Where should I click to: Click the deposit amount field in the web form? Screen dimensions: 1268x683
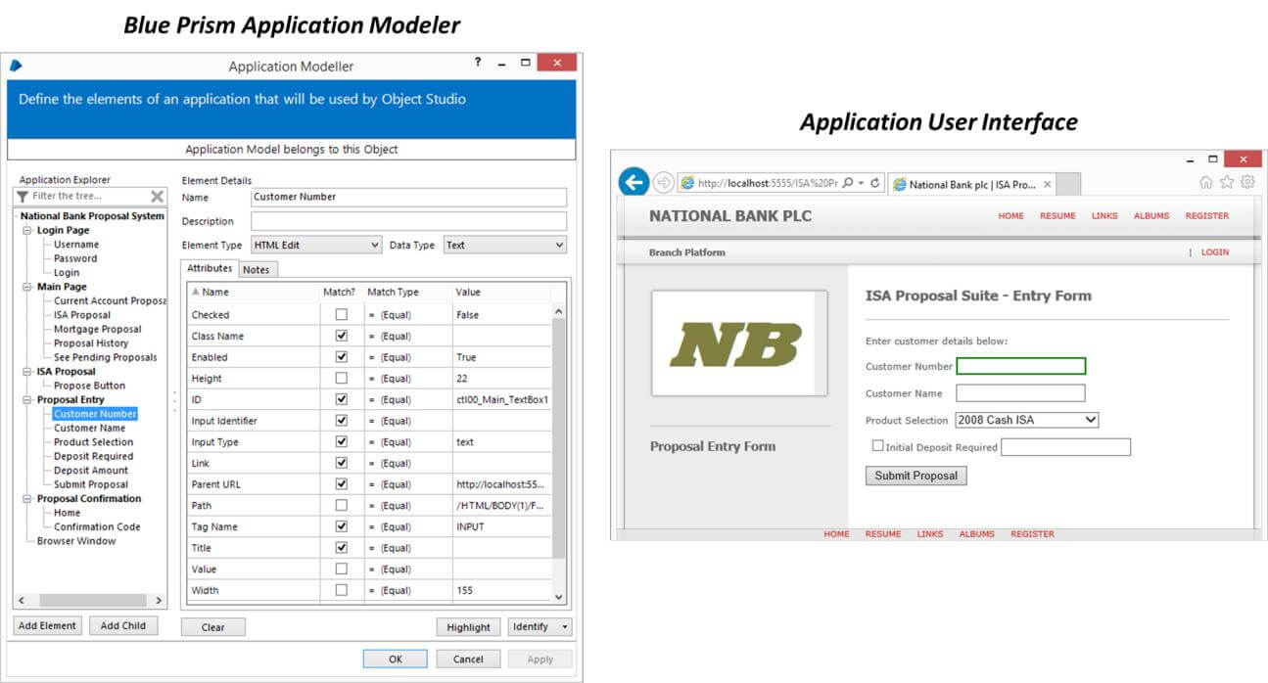click(x=1065, y=447)
